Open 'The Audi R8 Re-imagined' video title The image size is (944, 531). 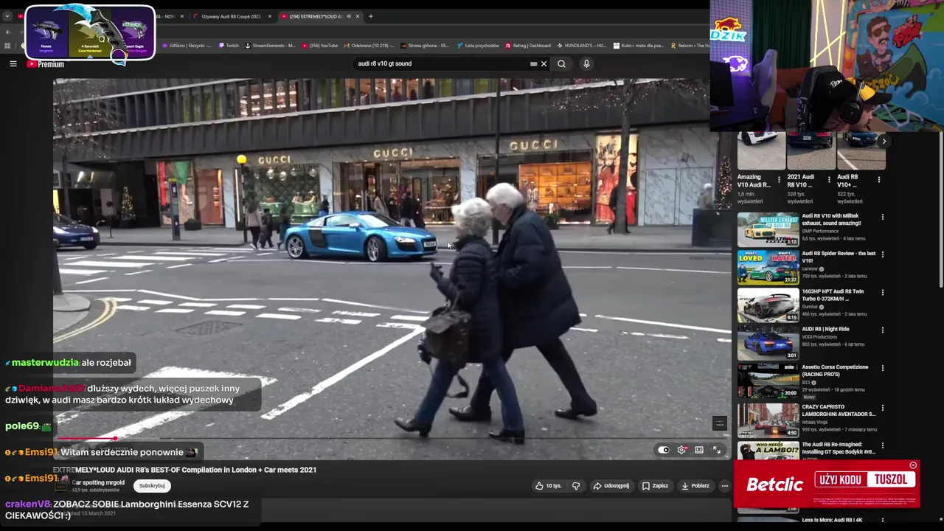point(839,448)
